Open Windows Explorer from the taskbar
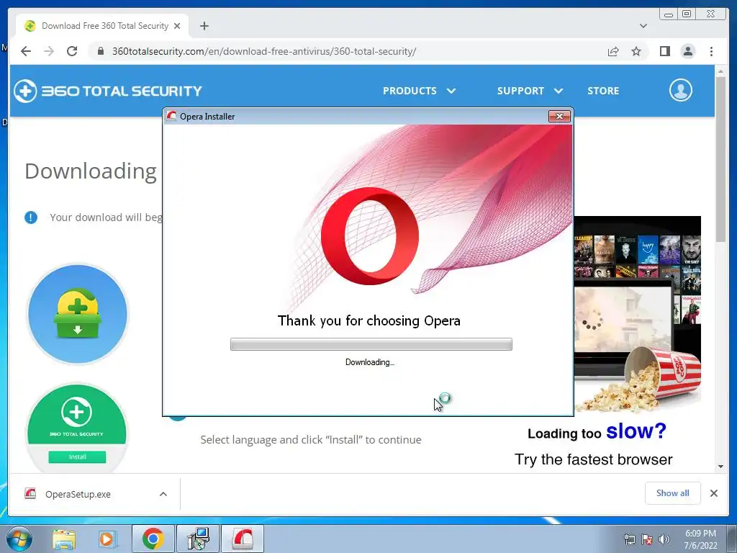 pos(64,539)
